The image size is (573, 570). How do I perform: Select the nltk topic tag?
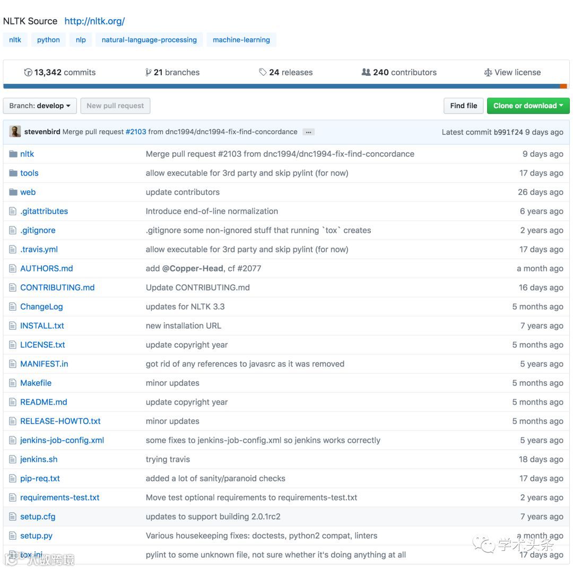[x=15, y=40]
